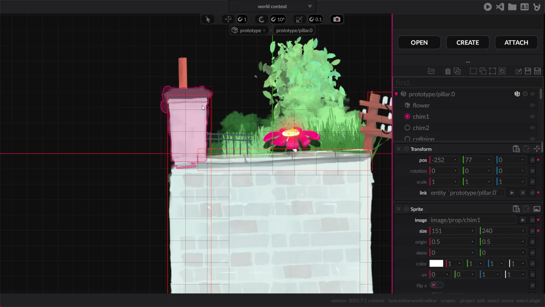Select the chim2 radio entry
This screenshot has width=545, height=307.
click(407, 128)
